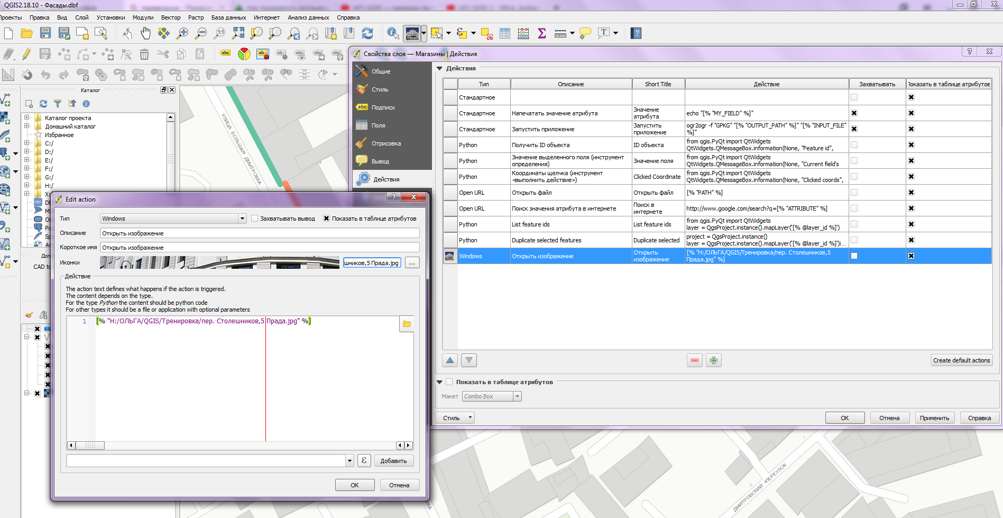Open the expression editor epsilon button
This screenshot has height=518, width=1003.
[x=364, y=460]
